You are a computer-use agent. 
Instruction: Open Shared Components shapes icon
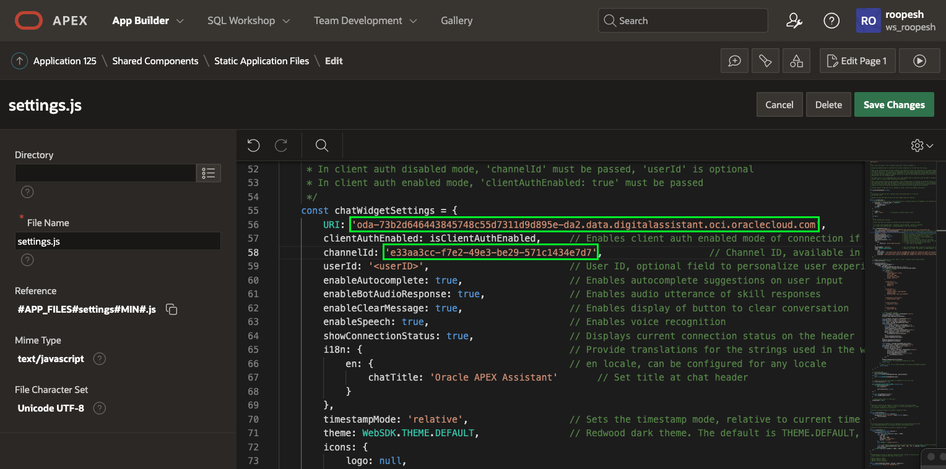pos(796,61)
